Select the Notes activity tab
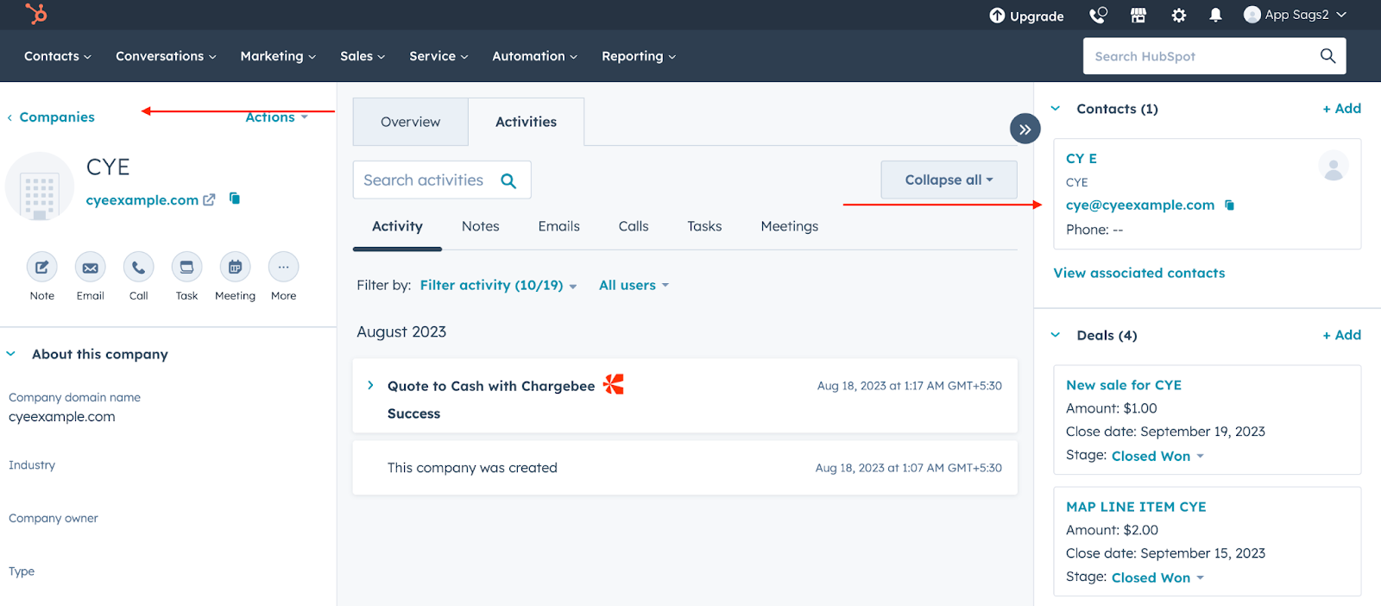This screenshot has width=1381, height=606. pyautogui.click(x=480, y=226)
